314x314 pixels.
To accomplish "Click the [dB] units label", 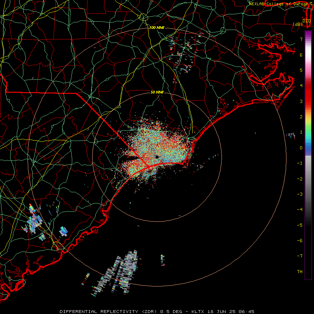I will [x=298, y=24].
